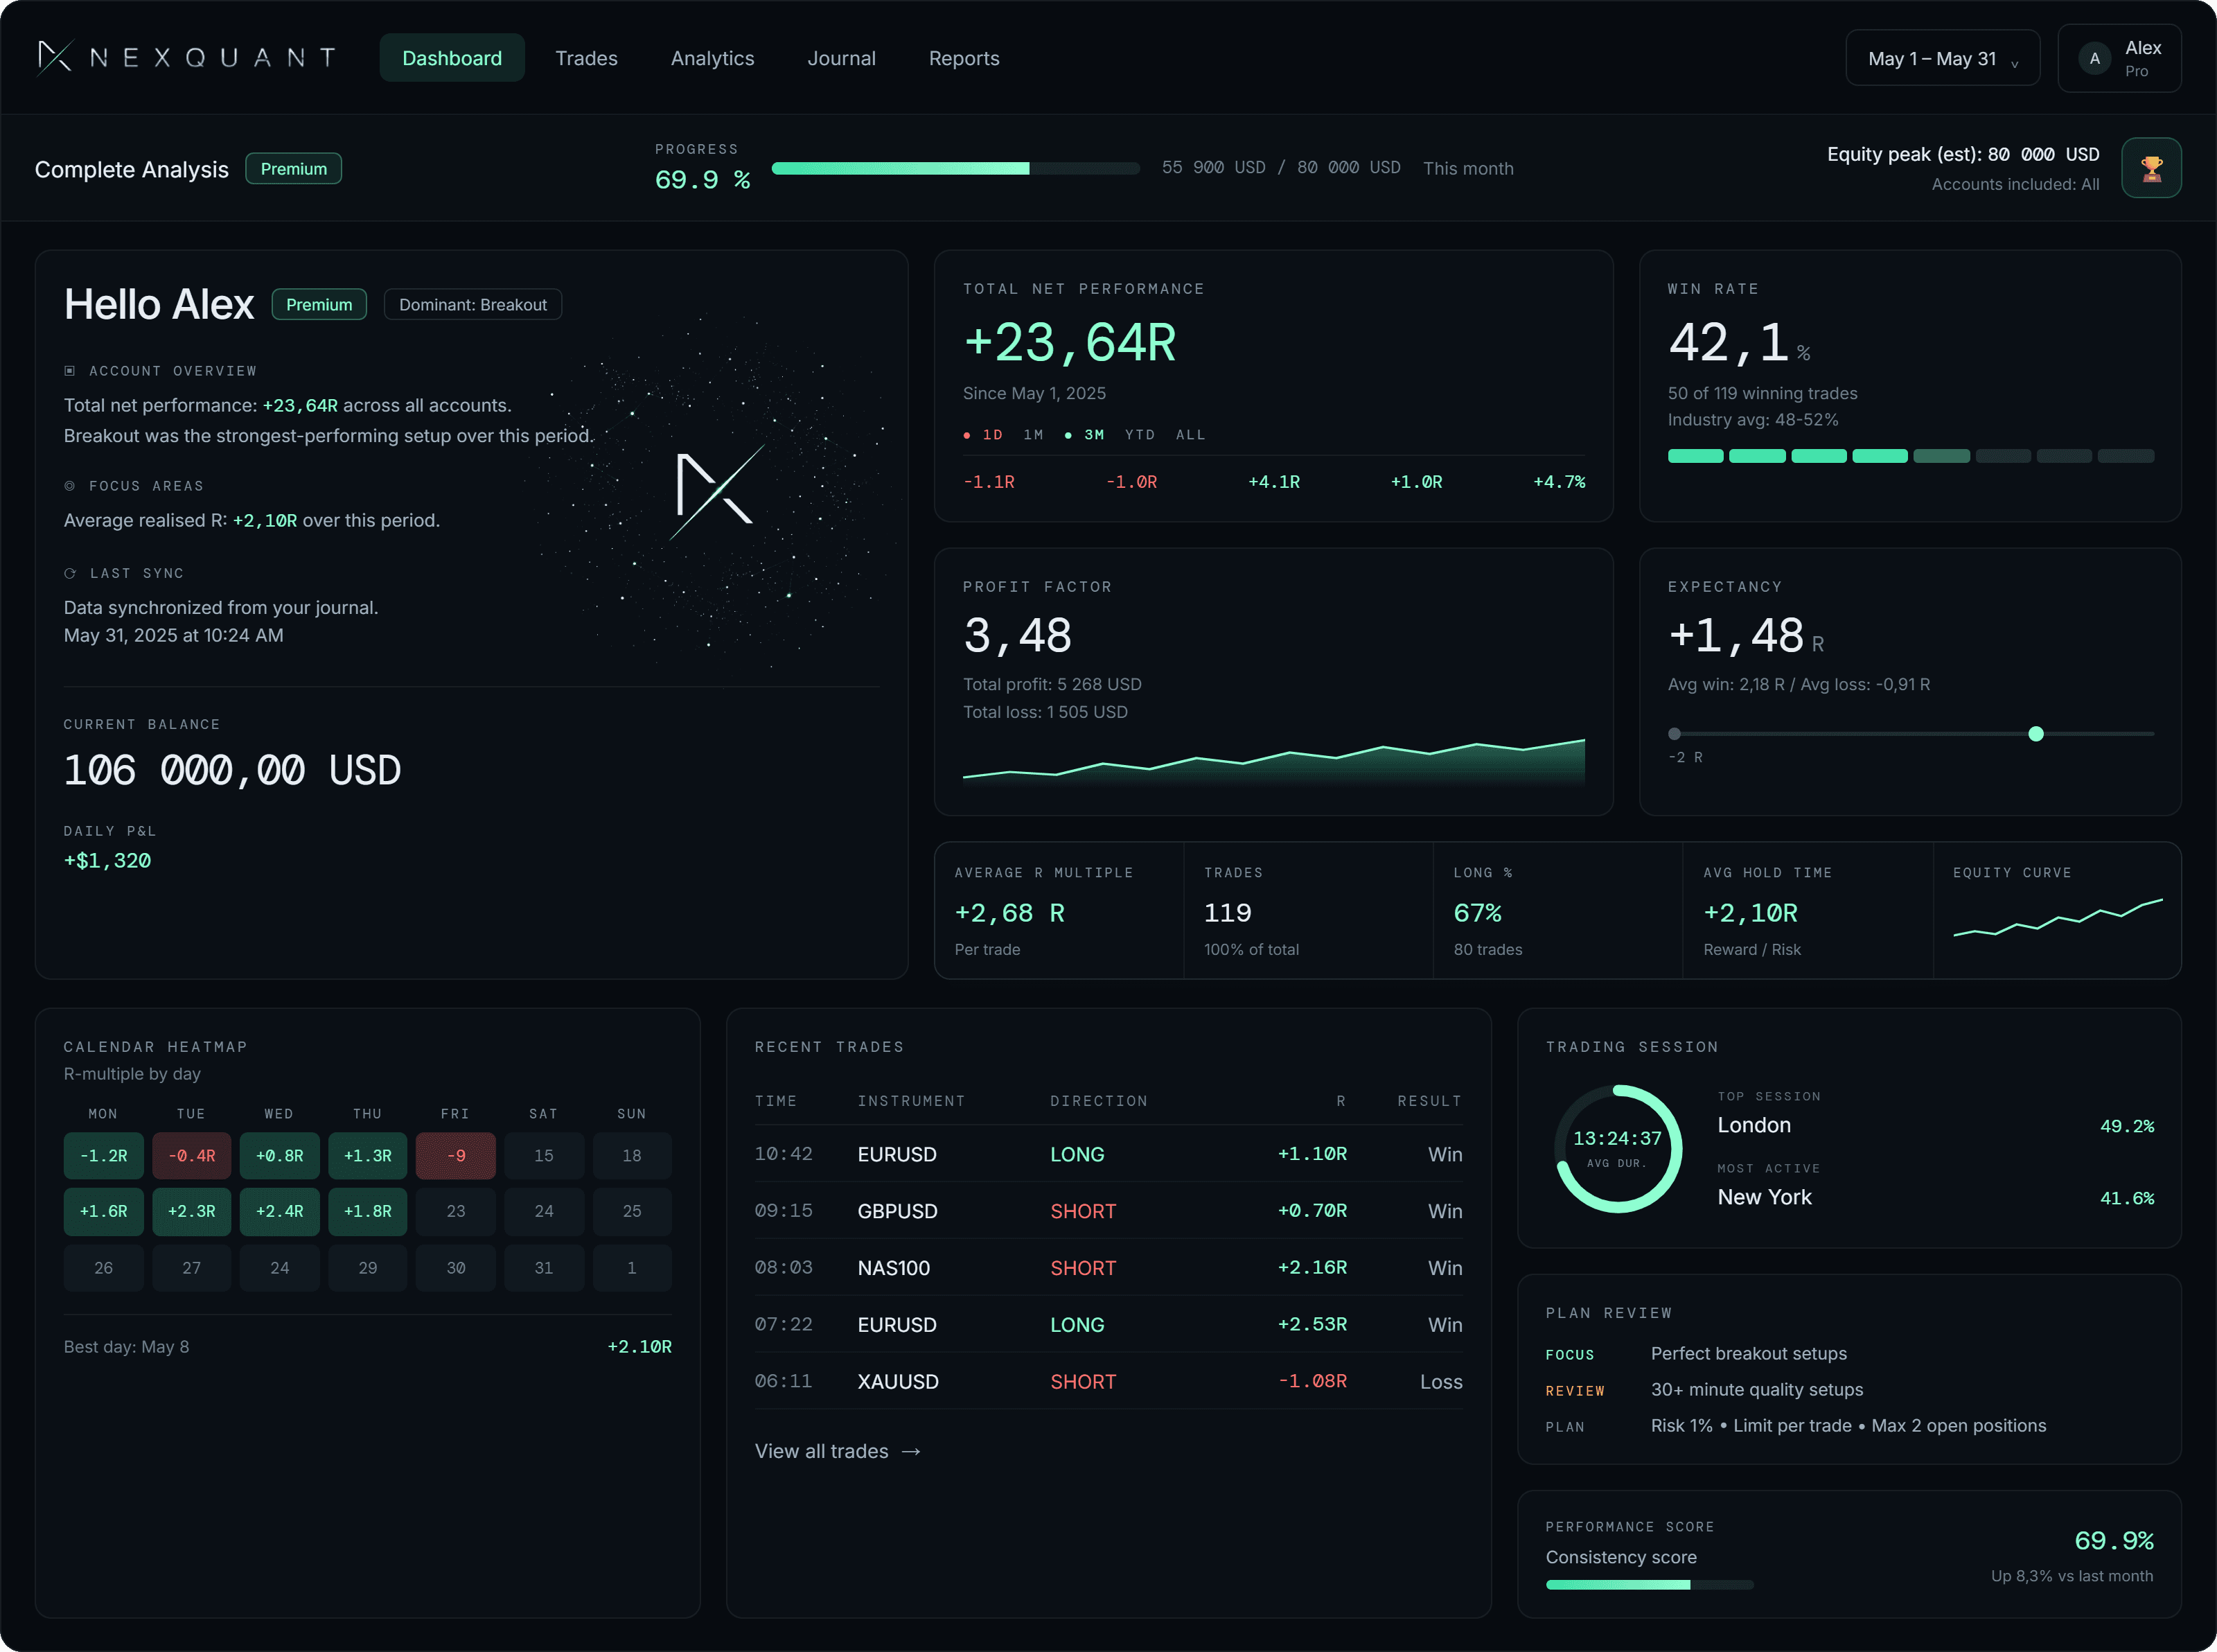
Task: Select the YTD performance range
Action: coord(1140,435)
